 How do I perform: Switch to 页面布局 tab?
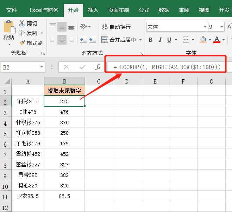(118, 10)
